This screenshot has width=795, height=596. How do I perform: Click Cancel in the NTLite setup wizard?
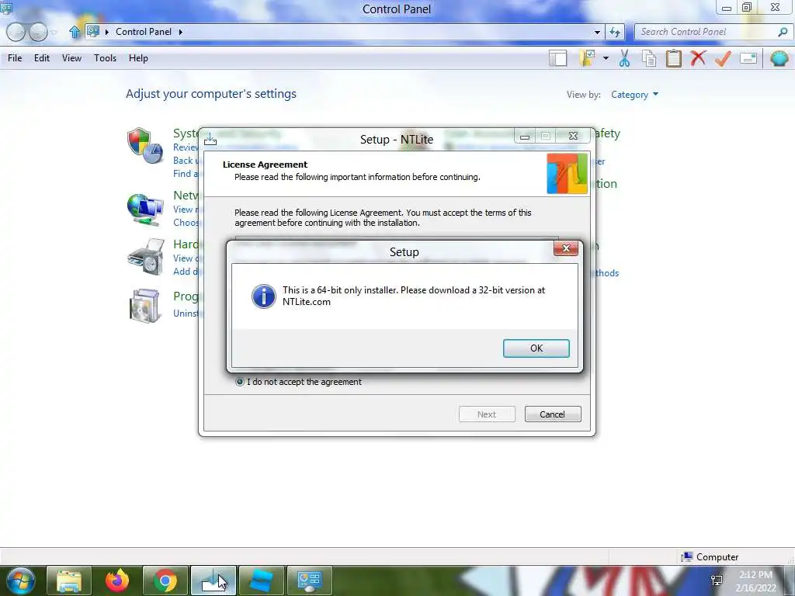pyautogui.click(x=553, y=414)
